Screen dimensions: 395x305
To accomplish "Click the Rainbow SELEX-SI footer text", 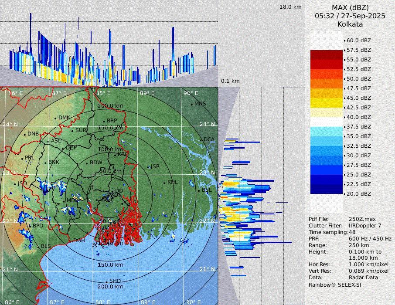I will click(335, 285).
